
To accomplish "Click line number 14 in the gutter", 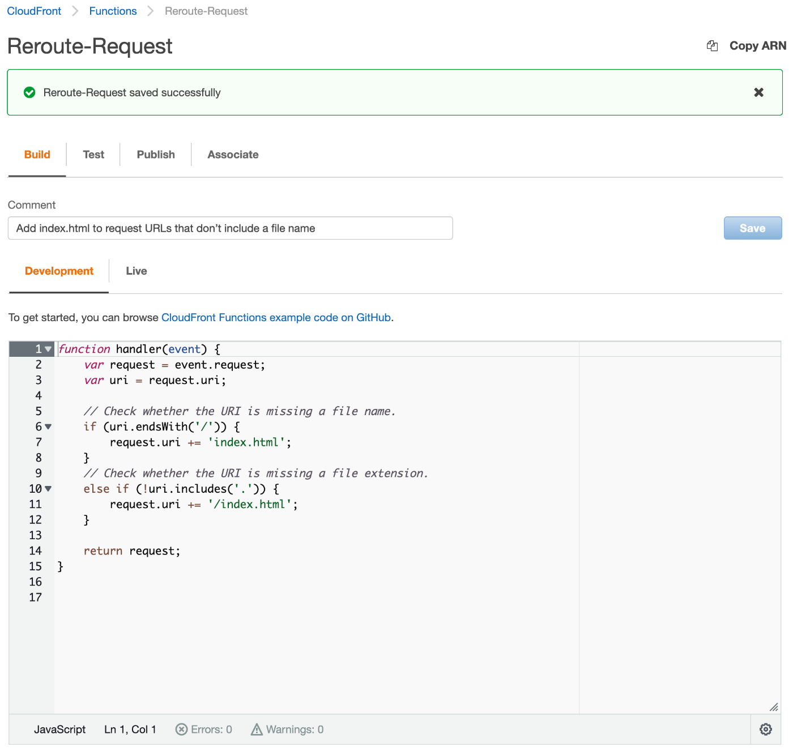I will 35,551.
